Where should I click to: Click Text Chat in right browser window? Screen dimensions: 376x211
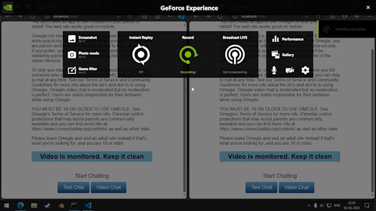pos(262,187)
